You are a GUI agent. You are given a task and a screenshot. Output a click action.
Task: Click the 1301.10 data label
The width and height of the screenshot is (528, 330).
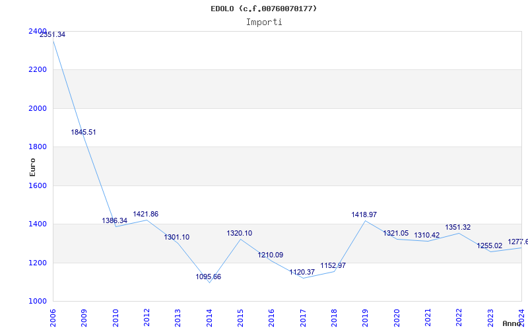177,237
